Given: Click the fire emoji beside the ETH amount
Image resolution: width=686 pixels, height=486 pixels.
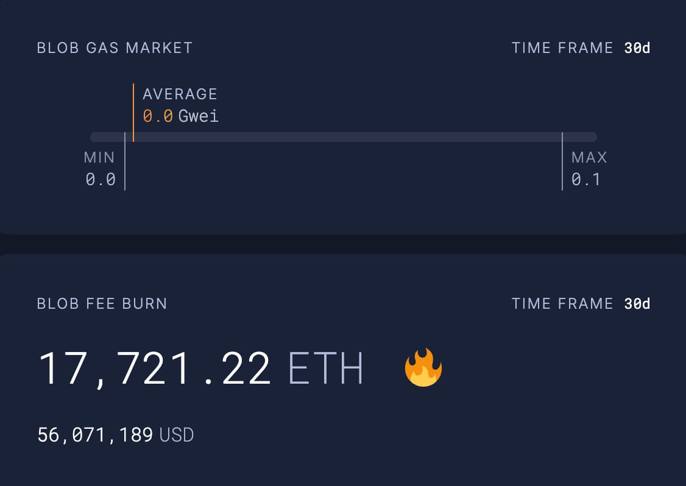Looking at the screenshot, I should point(423,368).
